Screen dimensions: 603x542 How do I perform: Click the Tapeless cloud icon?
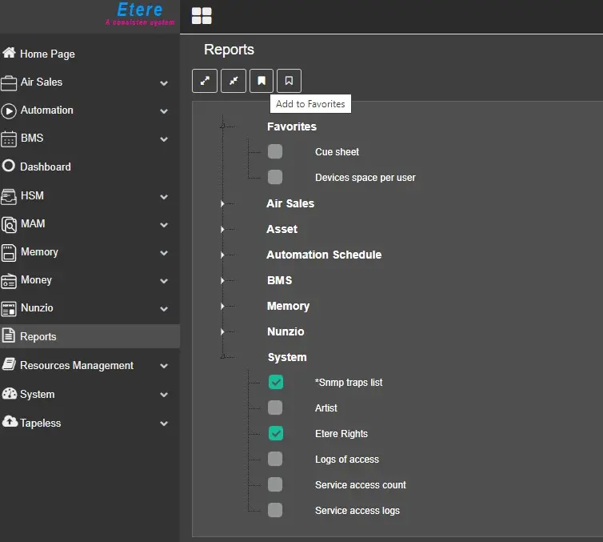[10, 422]
